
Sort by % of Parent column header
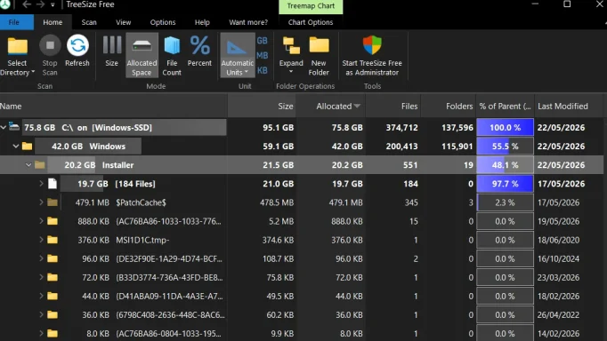pyautogui.click(x=506, y=107)
